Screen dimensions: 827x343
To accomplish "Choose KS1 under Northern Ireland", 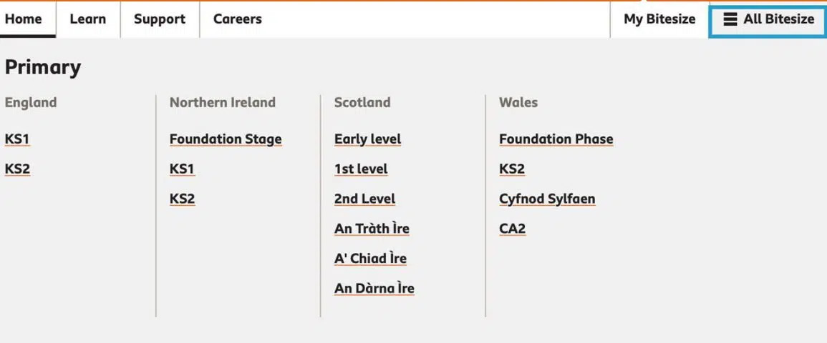I will (182, 169).
